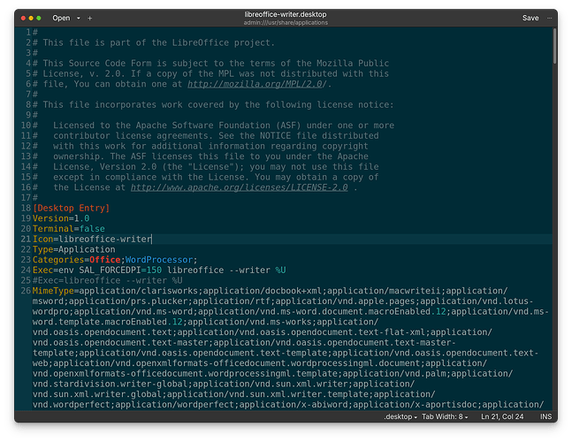Click the admin:///usr/share/applications path subtitle
Screen dimensions: 572x442
[286, 23]
